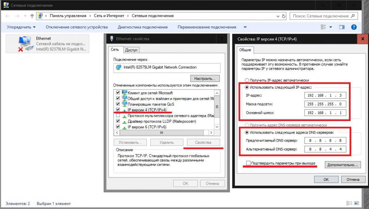Confirm IPv4 settings with OK button
The height and width of the screenshot is (209, 369).
click(326, 179)
